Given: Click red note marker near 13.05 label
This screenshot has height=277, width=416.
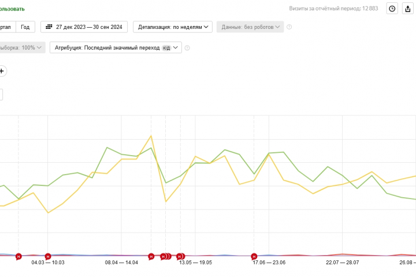Looking at the screenshot, I should pos(180,256).
